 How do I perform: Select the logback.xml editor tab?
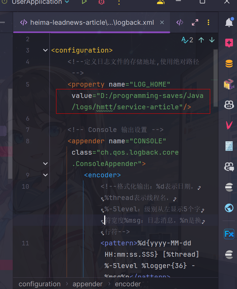92,22
